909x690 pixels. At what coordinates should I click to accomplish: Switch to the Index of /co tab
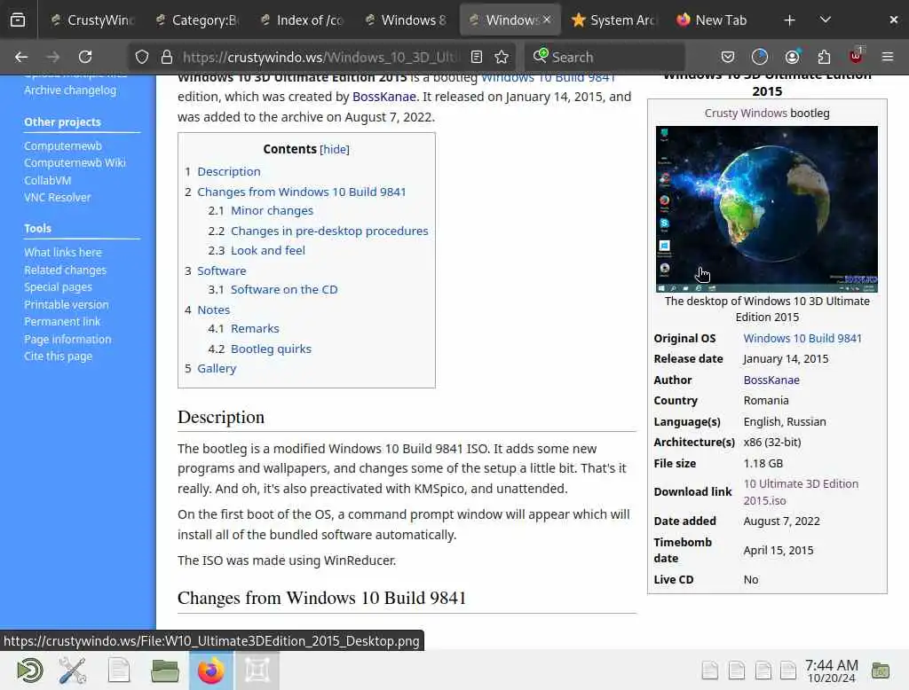coord(302,20)
